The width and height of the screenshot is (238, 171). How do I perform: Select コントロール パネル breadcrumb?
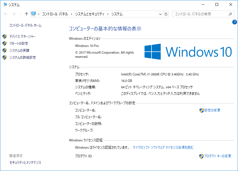(55, 14)
